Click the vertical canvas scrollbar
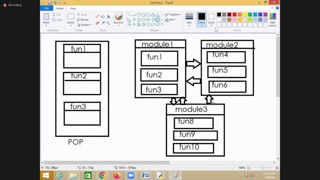320x180 pixels. [278, 66]
